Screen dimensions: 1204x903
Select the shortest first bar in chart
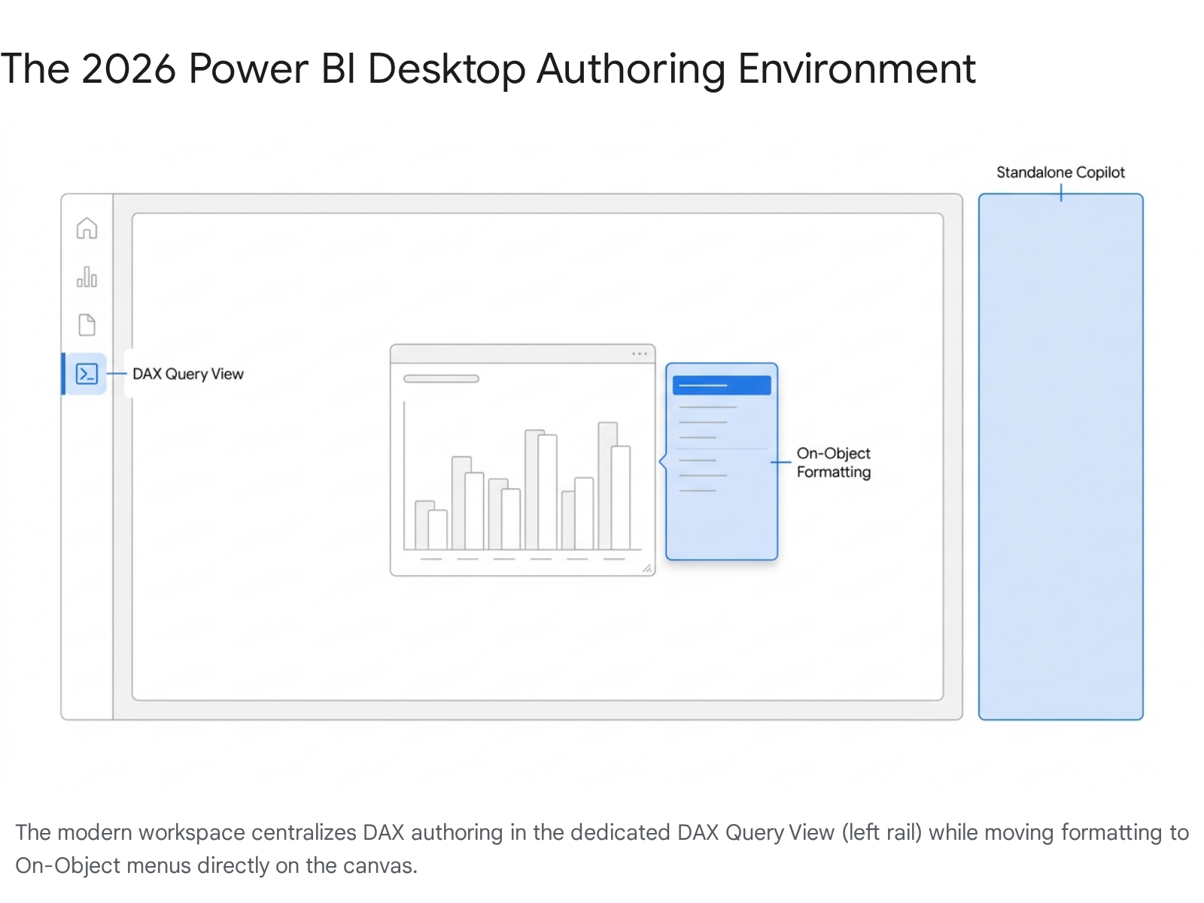click(424, 524)
